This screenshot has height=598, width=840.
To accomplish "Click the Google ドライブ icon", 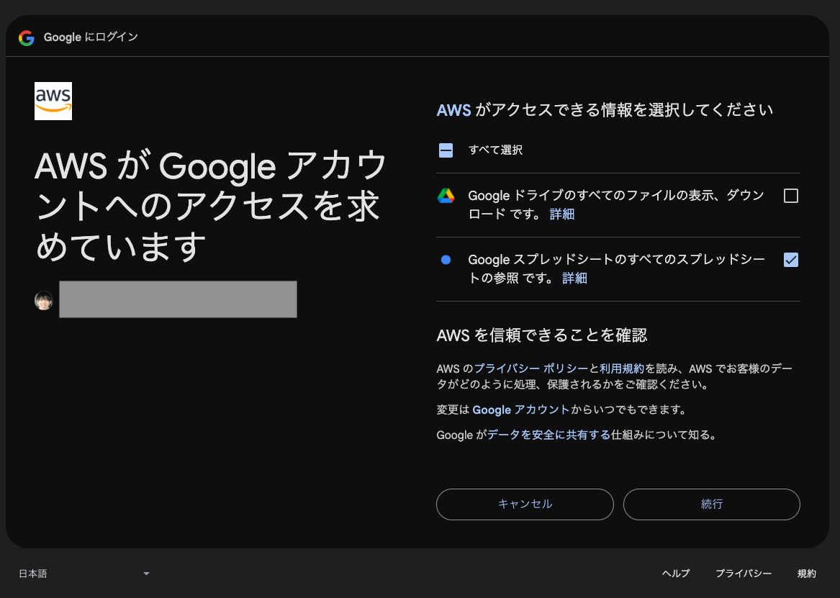I will pyautogui.click(x=446, y=195).
